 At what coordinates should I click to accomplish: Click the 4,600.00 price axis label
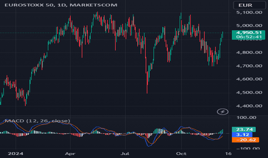(249, 79)
